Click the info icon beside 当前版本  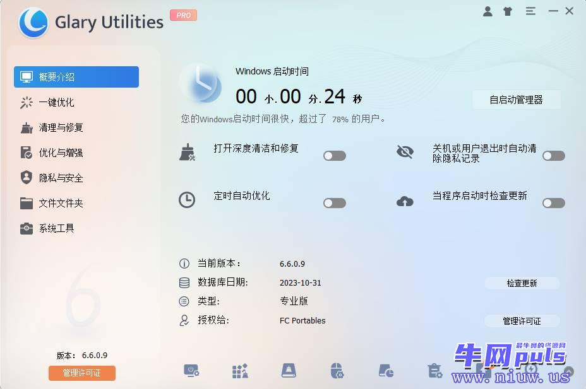click(x=184, y=264)
